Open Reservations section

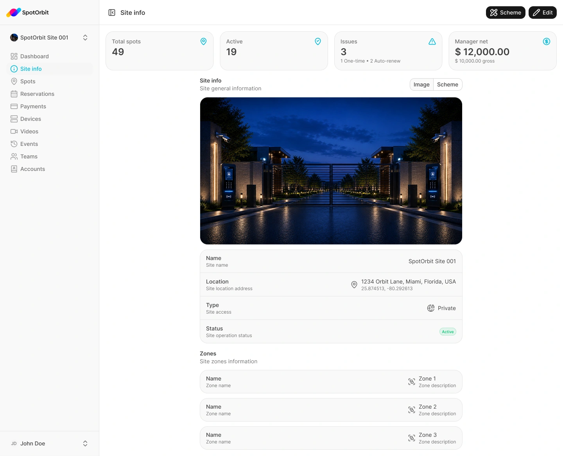coord(50,94)
